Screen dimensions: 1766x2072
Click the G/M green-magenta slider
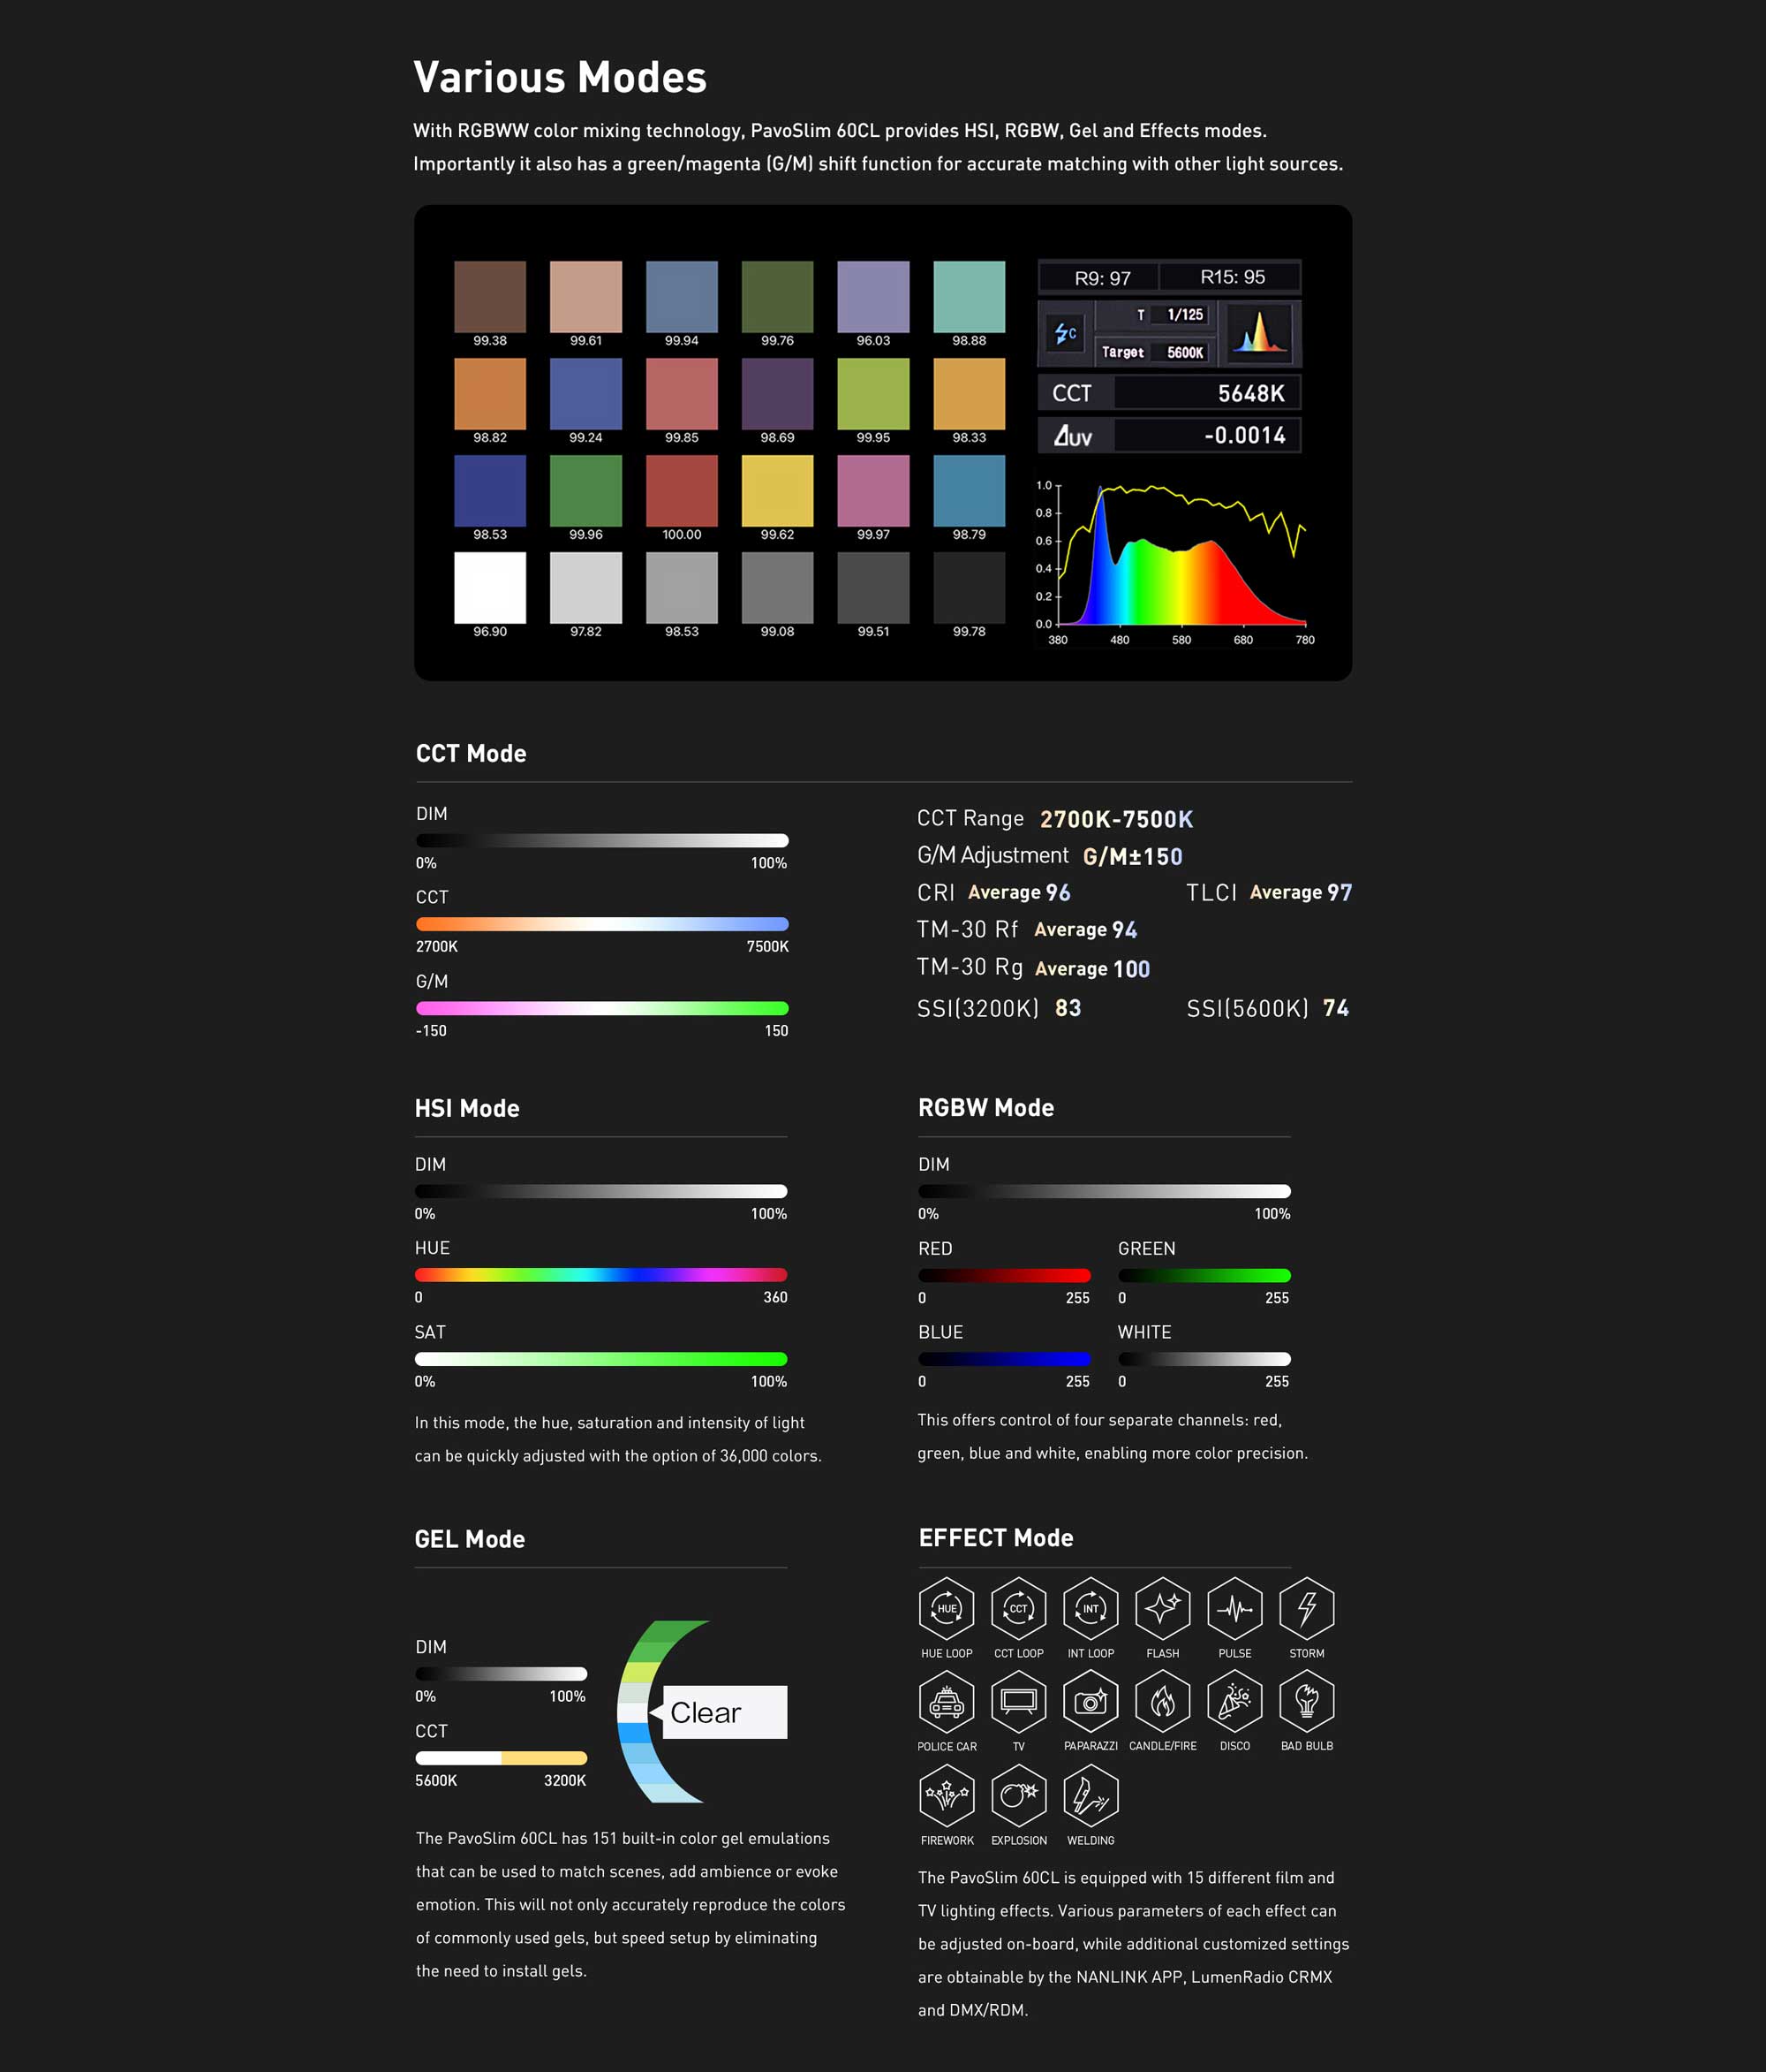coord(601,1008)
